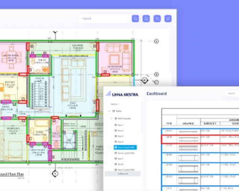Select Row 2 in the sidebar tree
Screen dimensions: 239x191
(119, 130)
